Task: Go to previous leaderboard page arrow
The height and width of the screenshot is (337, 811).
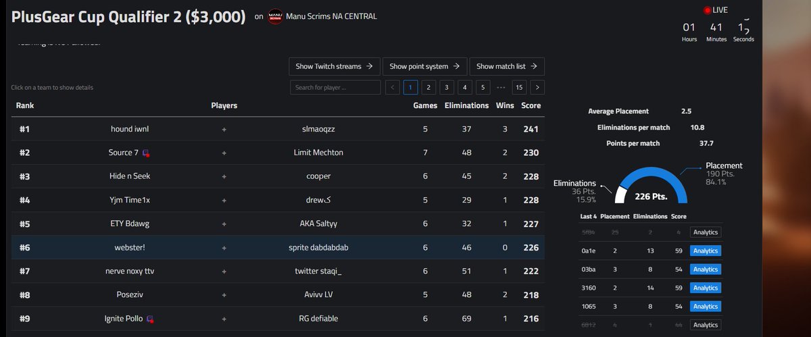Action: click(x=393, y=87)
